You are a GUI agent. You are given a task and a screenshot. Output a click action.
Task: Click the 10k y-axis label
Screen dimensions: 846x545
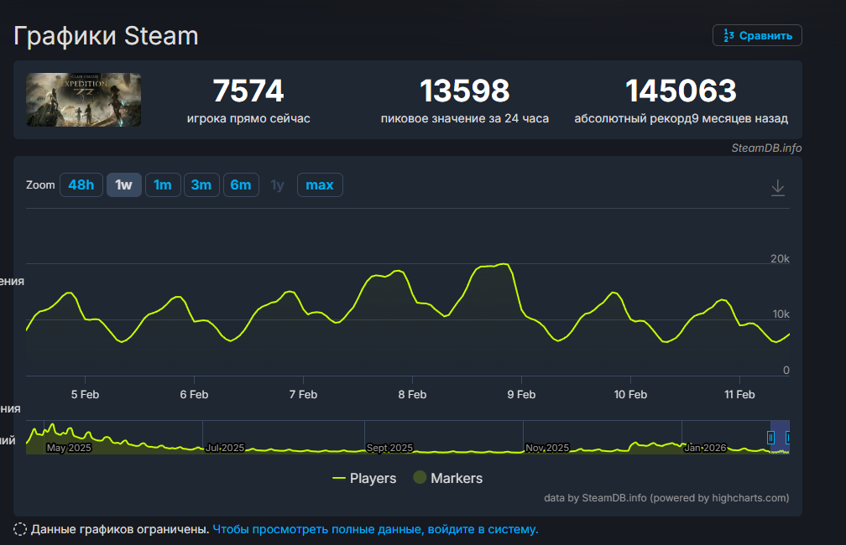[781, 314]
